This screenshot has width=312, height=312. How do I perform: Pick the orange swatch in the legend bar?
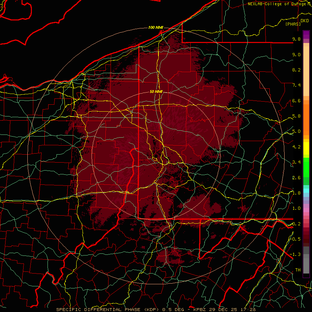tap(306, 119)
